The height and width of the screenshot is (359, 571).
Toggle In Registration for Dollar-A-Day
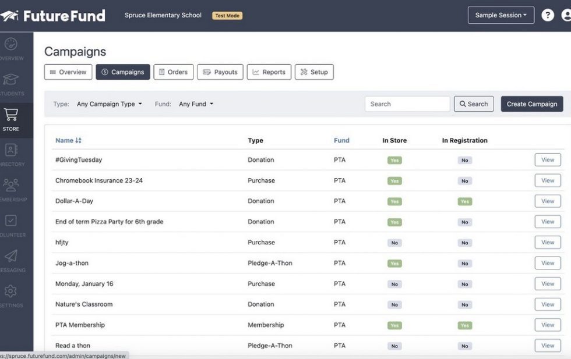tap(464, 201)
